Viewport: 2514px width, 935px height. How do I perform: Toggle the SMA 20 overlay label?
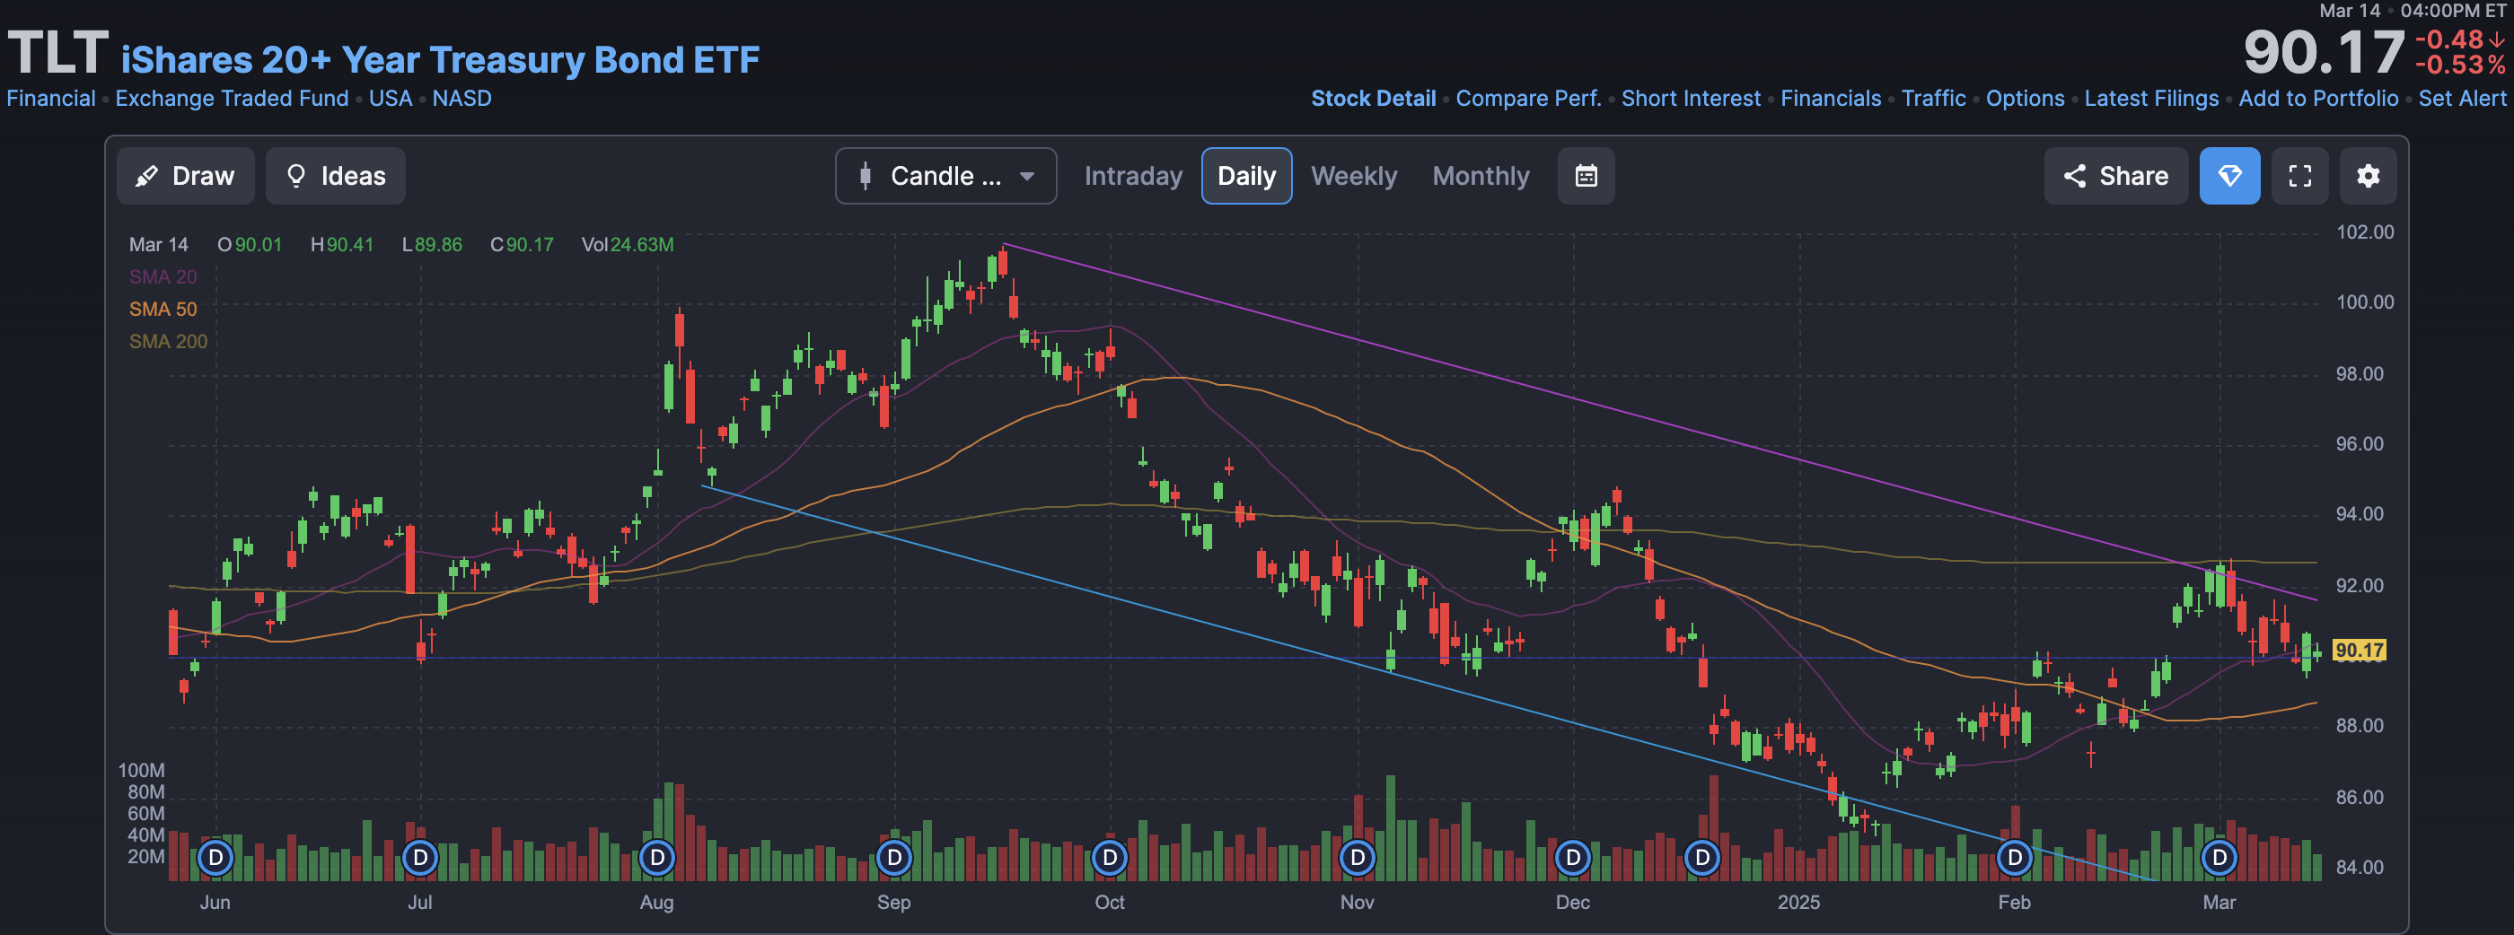pyautogui.click(x=163, y=277)
